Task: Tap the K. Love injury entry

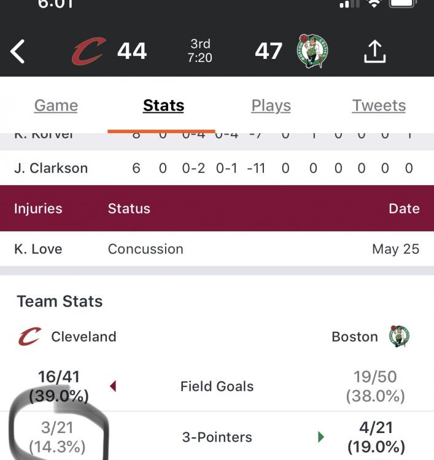Action: tap(217, 249)
